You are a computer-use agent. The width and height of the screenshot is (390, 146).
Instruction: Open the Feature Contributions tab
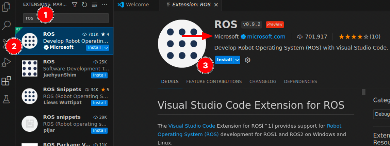[x=214, y=81]
